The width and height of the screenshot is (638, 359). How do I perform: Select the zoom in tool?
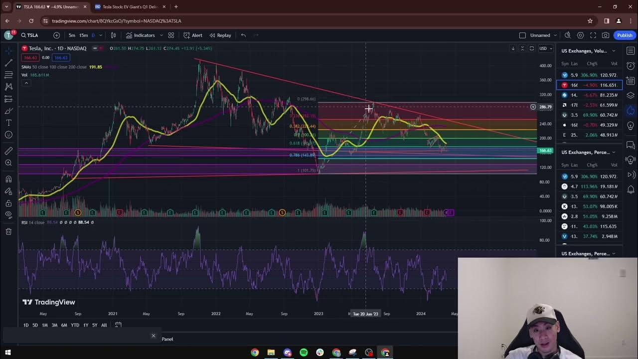click(x=8, y=163)
